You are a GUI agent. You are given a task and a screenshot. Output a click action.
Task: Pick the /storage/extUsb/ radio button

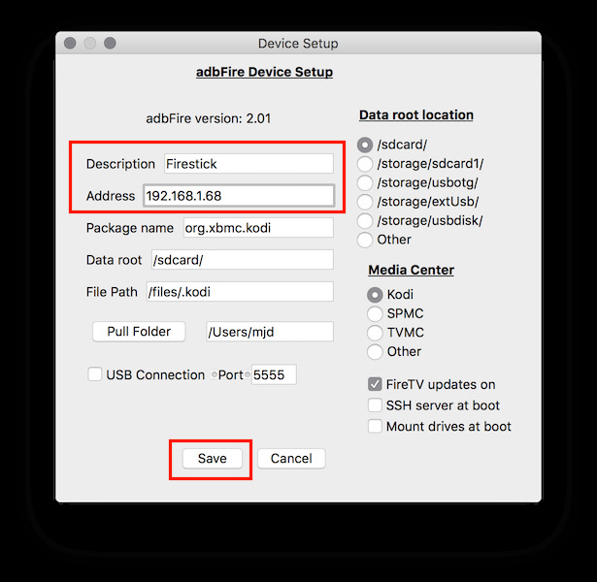365,202
